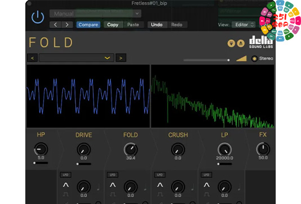Toggle the LFO button under FOLD
Viewport: 301px width, 204px height.
[113, 175]
